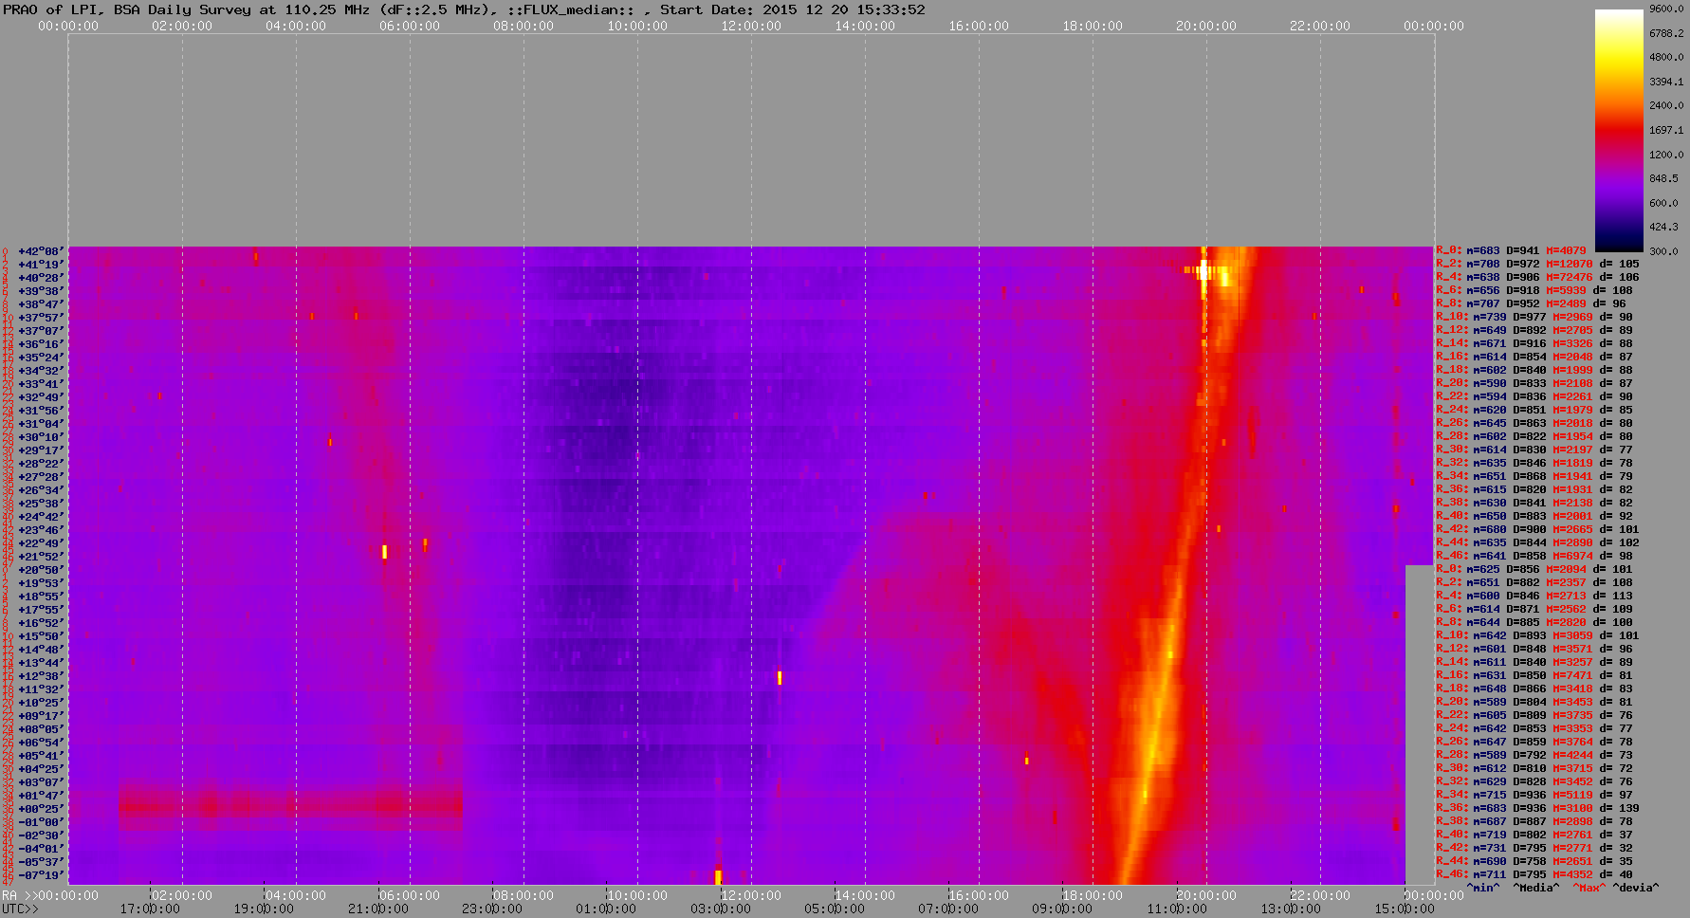
Task: Click the 'Start Date: 2015 12 20 15:33:52' text
Action: click(x=793, y=9)
